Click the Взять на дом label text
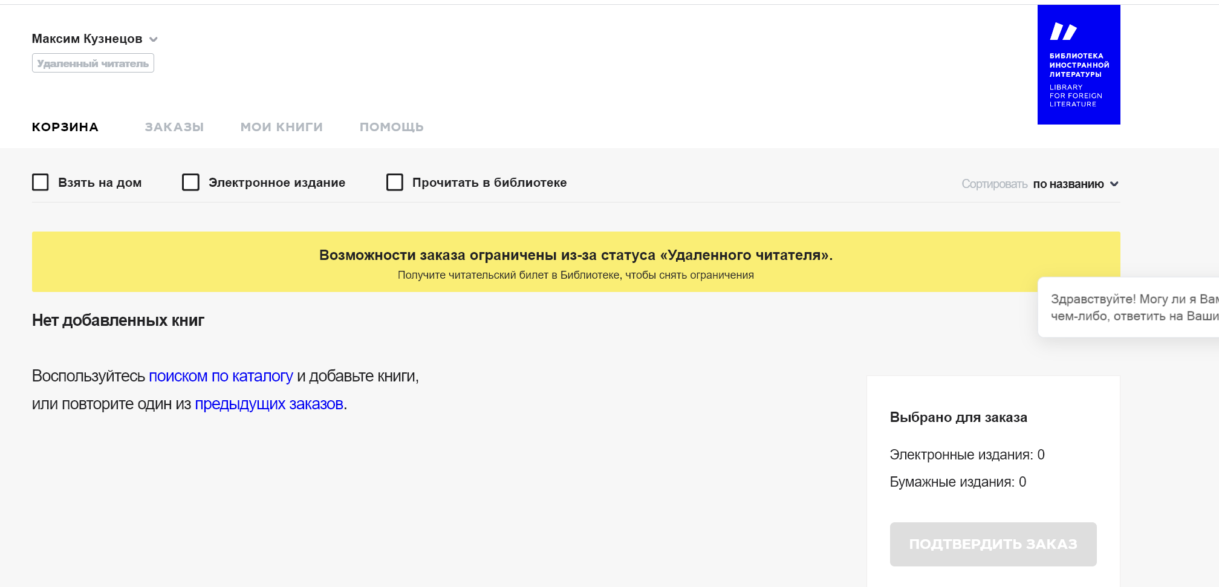This screenshot has width=1219, height=587. coord(100,183)
